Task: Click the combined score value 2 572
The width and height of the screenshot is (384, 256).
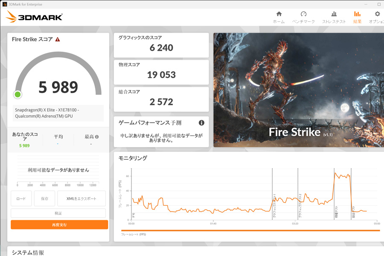Action: [x=161, y=102]
